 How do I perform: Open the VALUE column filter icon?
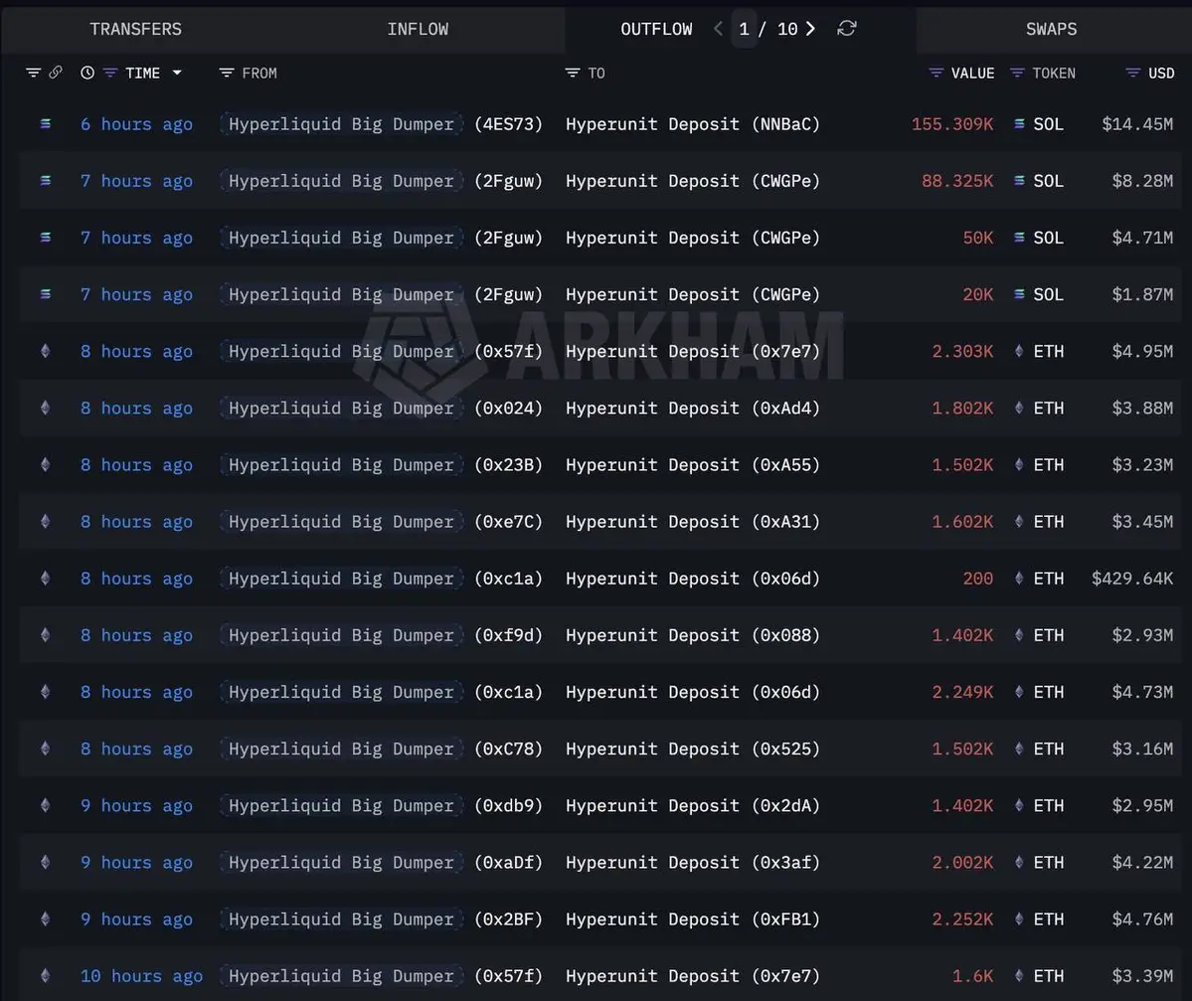click(936, 73)
